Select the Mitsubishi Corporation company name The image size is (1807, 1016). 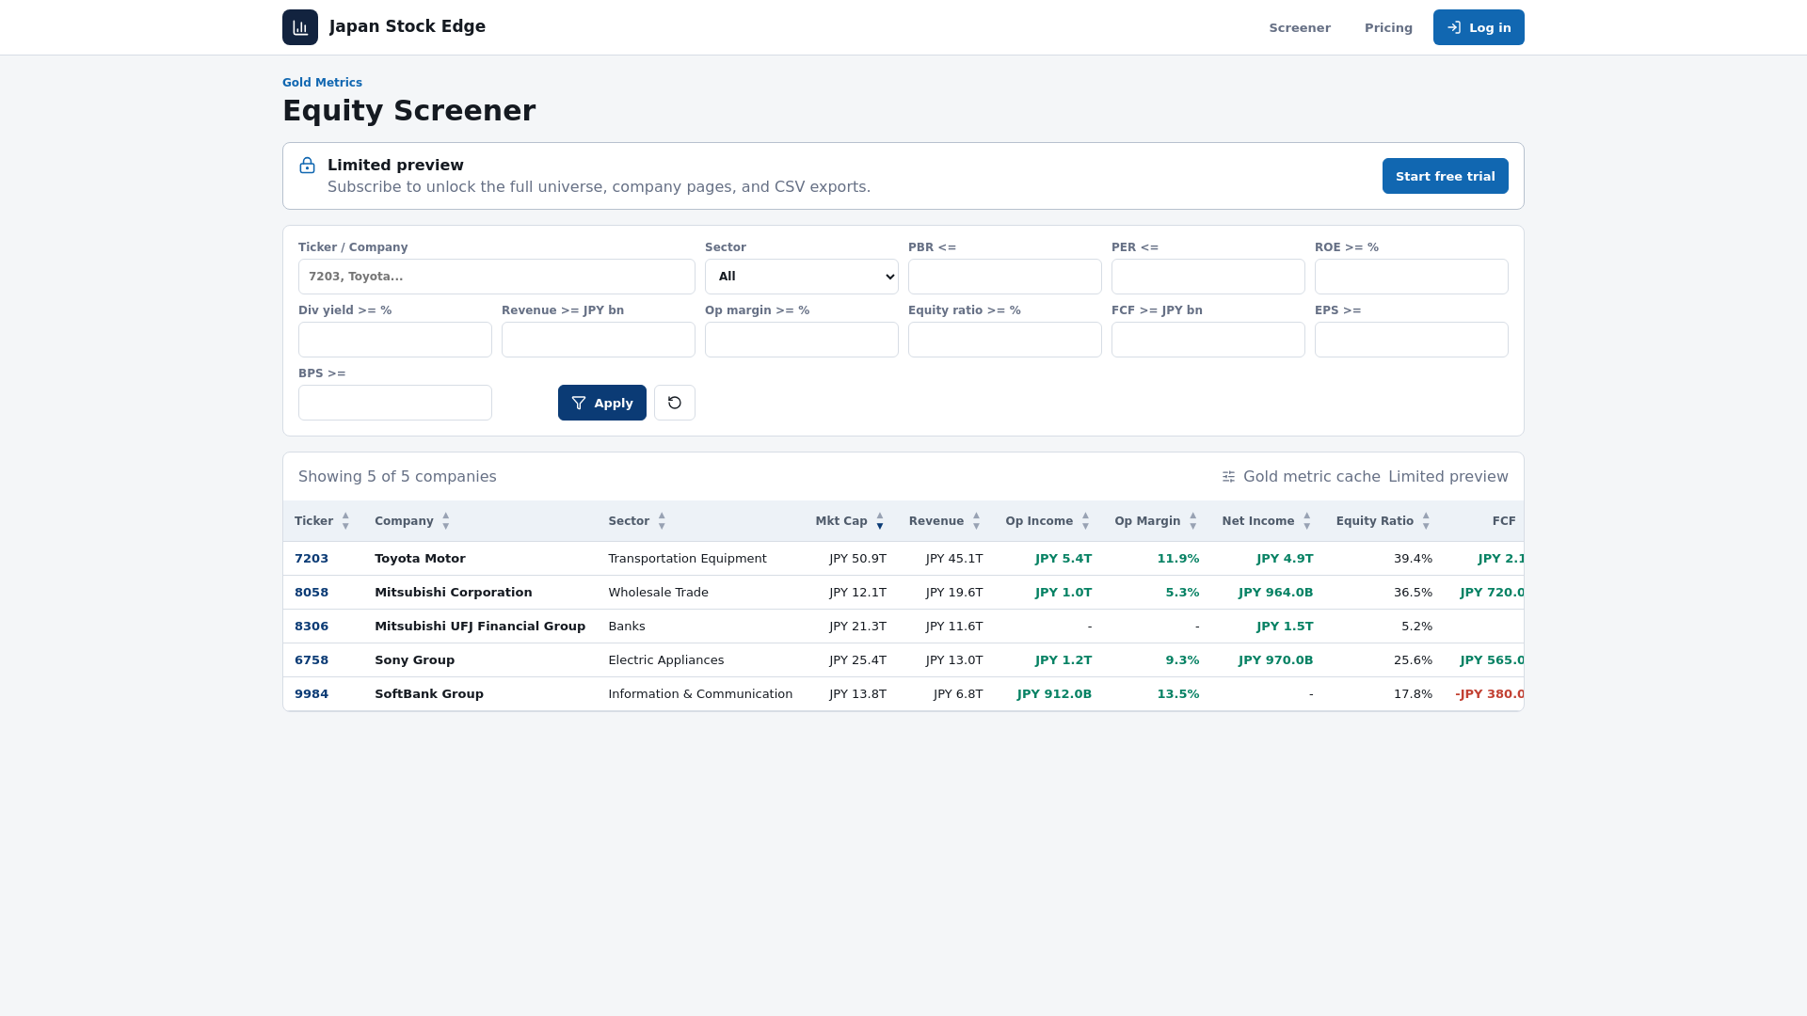coord(454,593)
